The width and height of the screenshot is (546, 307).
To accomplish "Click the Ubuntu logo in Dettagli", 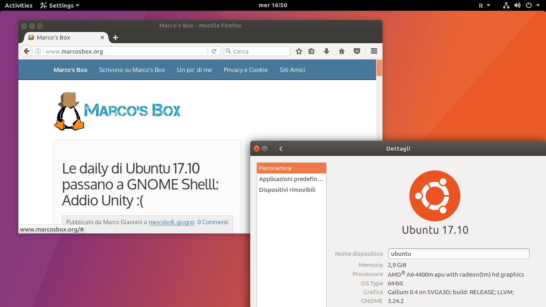I will pos(435,196).
